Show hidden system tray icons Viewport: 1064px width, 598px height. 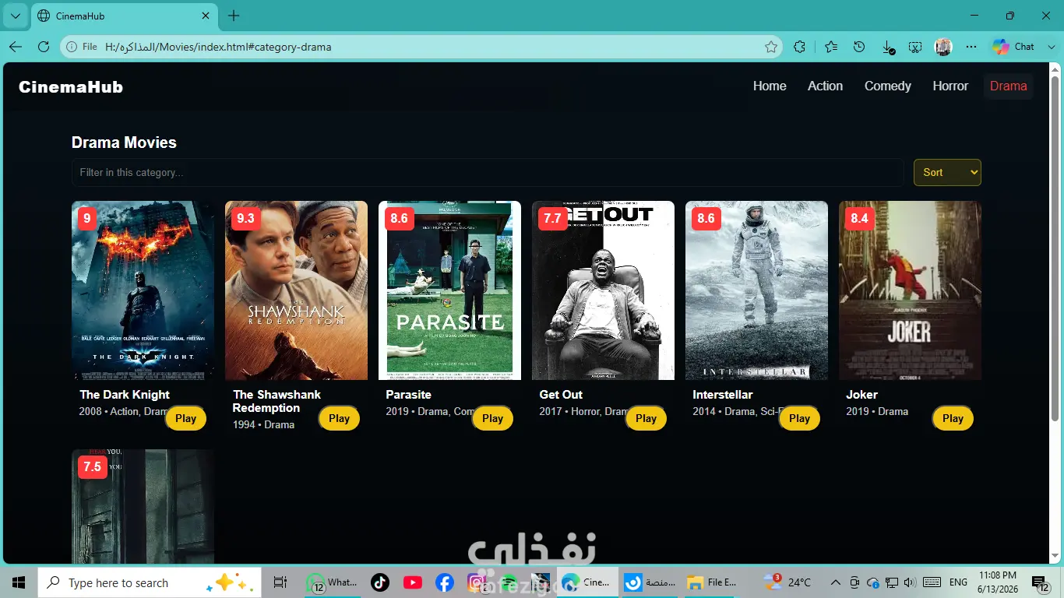836,582
